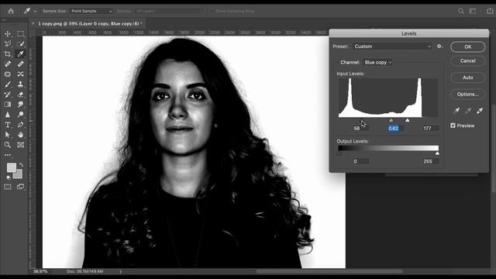Open the Sample All Layers dropdown
This screenshot has width=496, height=279.
[169, 11]
